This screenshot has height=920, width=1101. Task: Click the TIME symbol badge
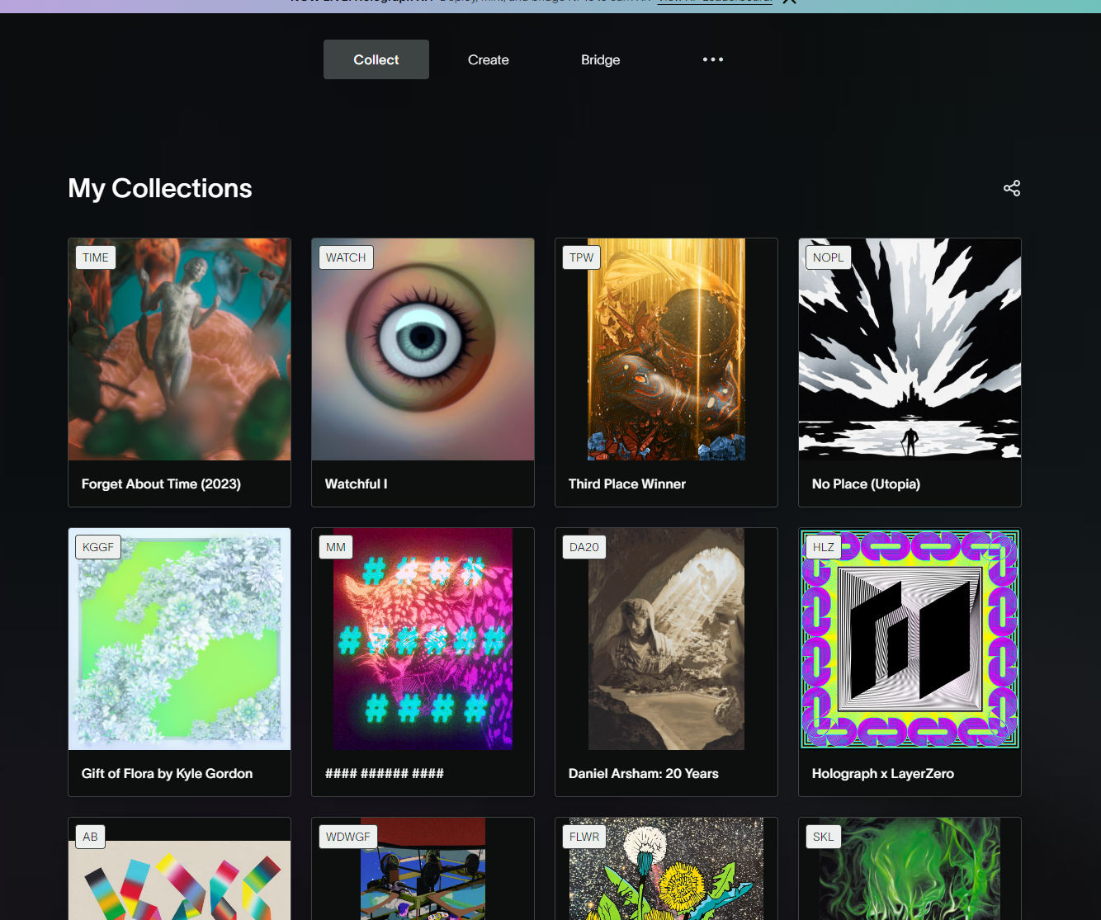point(96,257)
